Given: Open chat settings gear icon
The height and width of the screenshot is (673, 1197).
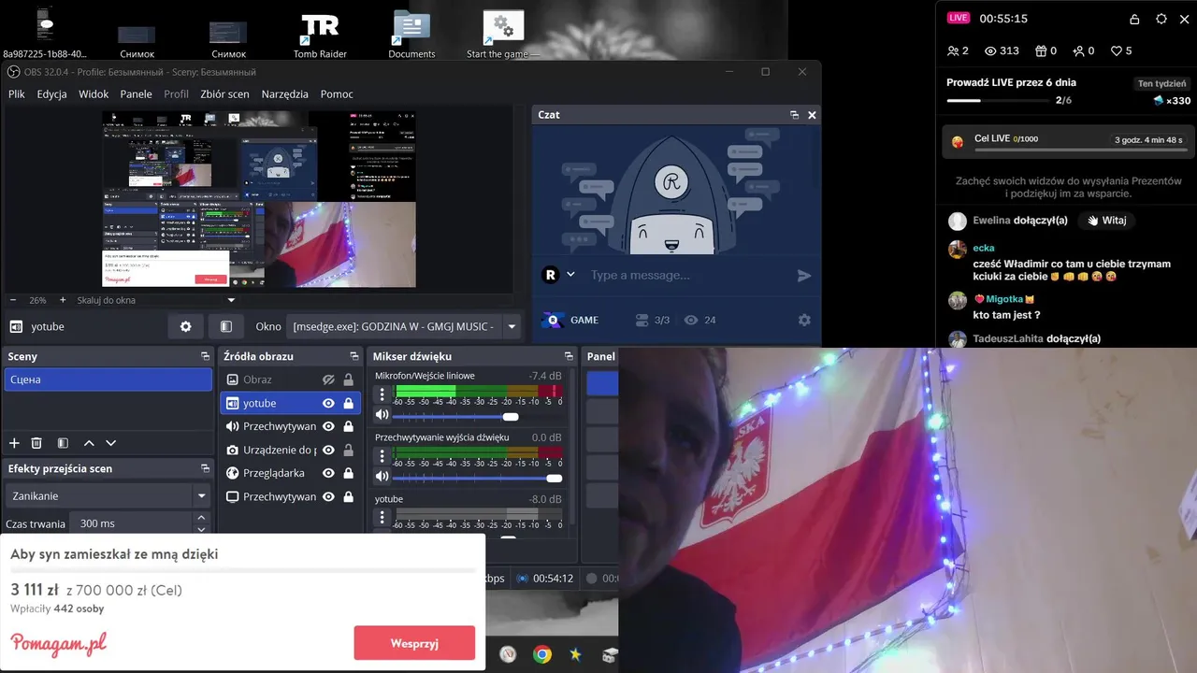Looking at the screenshot, I should click(804, 320).
